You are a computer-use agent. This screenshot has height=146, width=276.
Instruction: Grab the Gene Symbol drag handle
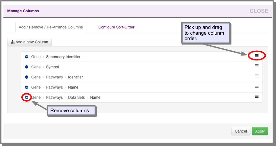(257, 66)
